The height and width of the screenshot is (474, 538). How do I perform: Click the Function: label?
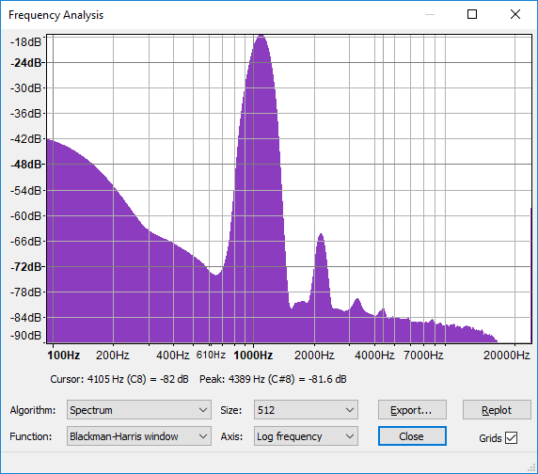(30, 436)
